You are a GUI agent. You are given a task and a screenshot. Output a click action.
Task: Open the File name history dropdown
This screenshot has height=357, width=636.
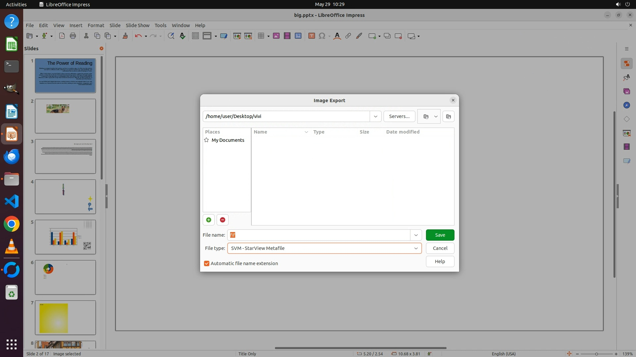[x=416, y=235]
